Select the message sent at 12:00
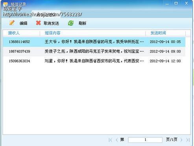Image resolution: width=194 pixels, height=146 pixels. tap(94, 61)
